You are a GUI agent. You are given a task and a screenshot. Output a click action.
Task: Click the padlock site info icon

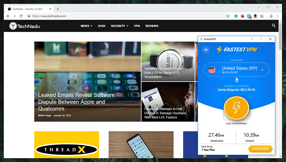(x=29, y=16)
